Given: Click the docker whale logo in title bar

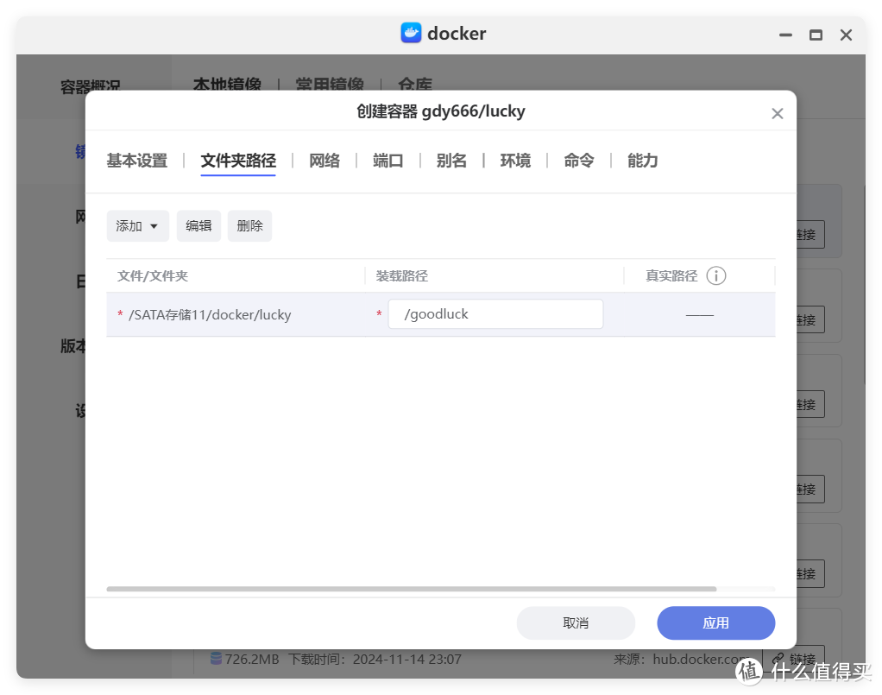Looking at the screenshot, I should (411, 34).
